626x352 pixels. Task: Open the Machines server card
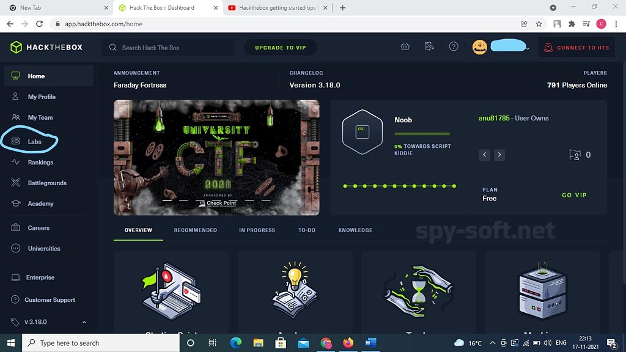coord(542,292)
